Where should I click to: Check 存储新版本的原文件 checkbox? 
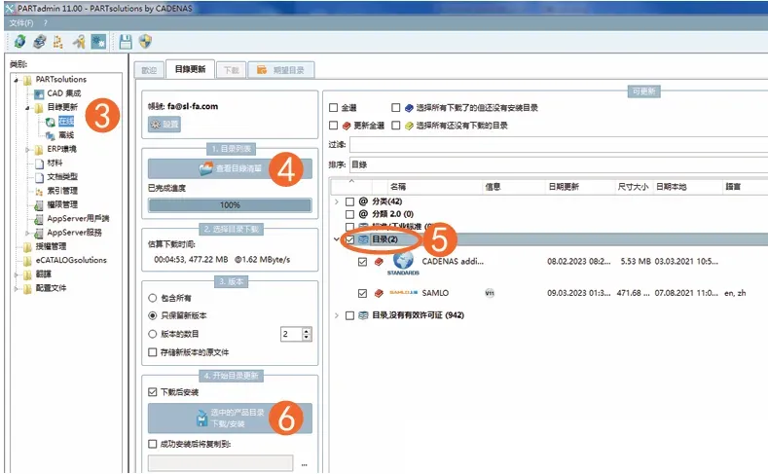tap(152, 352)
